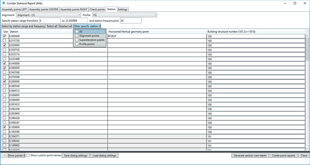This screenshot has width=310, height=165.
Task: Select the Station tab
Action: pyautogui.click(x=111, y=9)
